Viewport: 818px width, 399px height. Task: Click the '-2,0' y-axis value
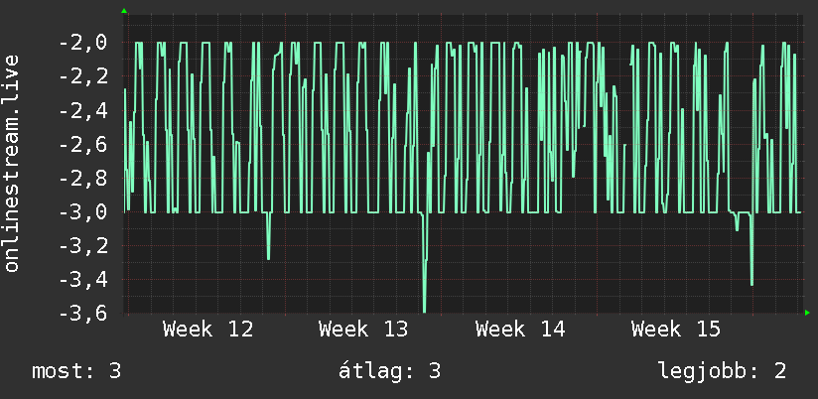pos(83,43)
